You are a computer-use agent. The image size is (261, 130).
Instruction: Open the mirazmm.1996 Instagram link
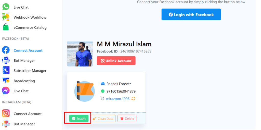[118, 99]
